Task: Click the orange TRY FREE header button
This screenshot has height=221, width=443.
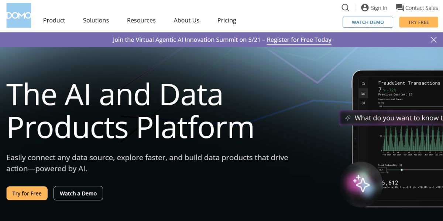Action: coord(418,22)
